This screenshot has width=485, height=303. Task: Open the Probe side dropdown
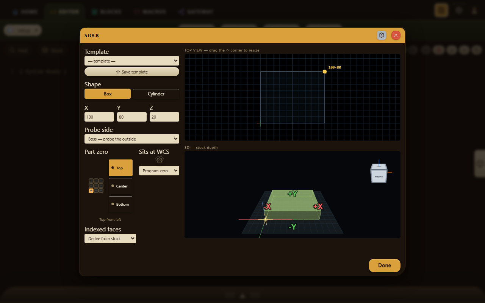point(132,139)
